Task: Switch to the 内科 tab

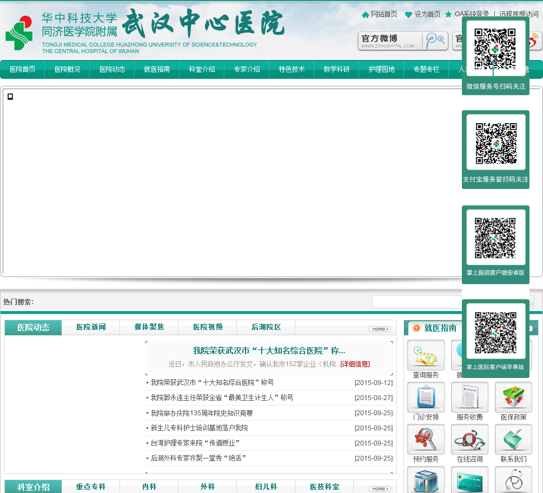Action: pos(149,487)
